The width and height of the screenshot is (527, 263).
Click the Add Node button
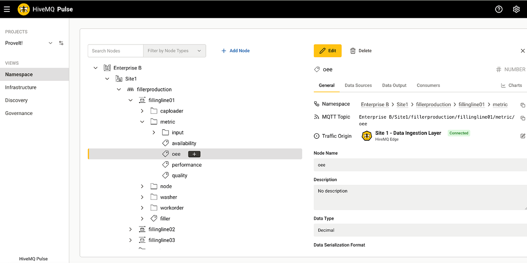(x=236, y=51)
